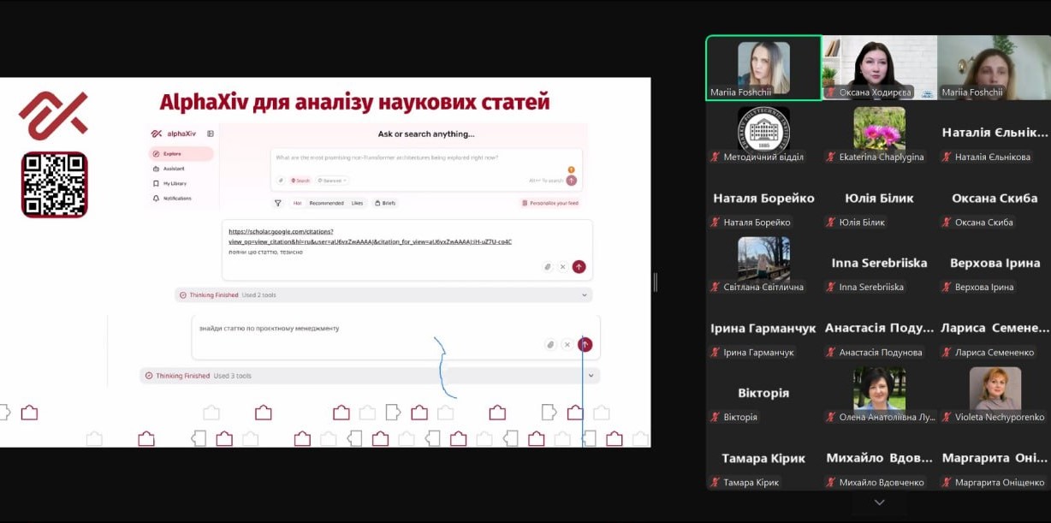The image size is (1051, 523).
Task: Click the muted mic icon for Маргарита Оніщенко
Action: pyautogui.click(x=946, y=483)
